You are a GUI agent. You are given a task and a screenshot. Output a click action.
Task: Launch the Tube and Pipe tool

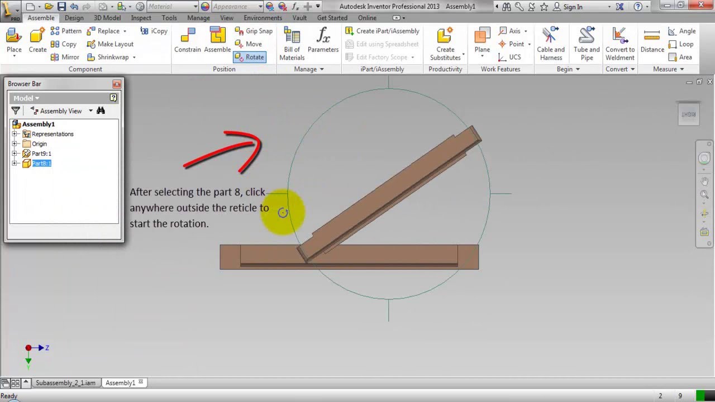(x=586, y=43)
